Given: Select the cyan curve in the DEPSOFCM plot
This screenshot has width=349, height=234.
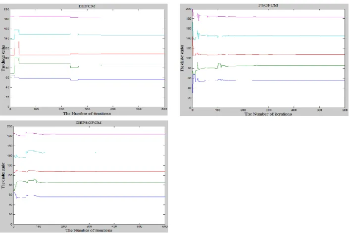Looking at the screenshot, I should [31, 151].
